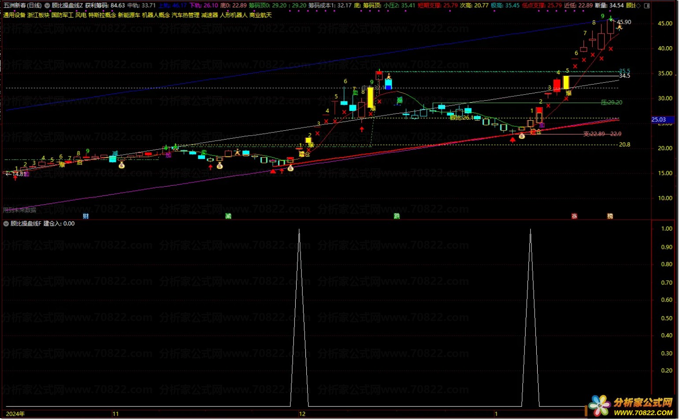Click 小压2: 35.41 value

pos(399,6)
